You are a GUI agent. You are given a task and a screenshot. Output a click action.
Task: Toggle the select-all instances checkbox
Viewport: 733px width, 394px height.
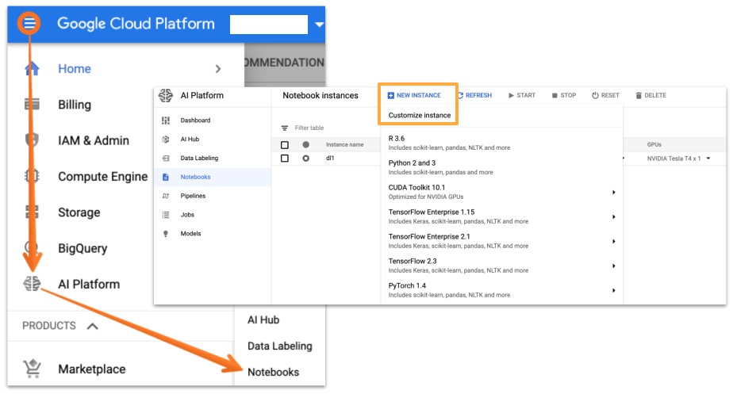point(285,145)
